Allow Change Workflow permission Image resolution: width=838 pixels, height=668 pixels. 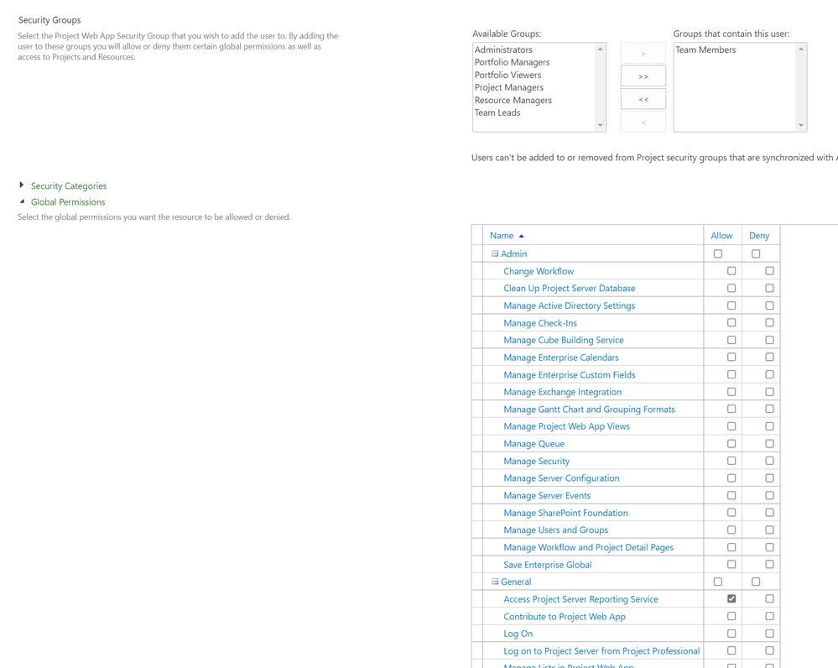click(731, 270)
